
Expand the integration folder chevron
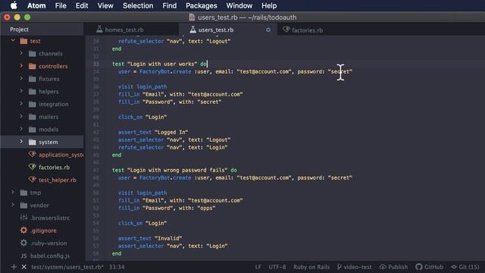coord(21,104)
